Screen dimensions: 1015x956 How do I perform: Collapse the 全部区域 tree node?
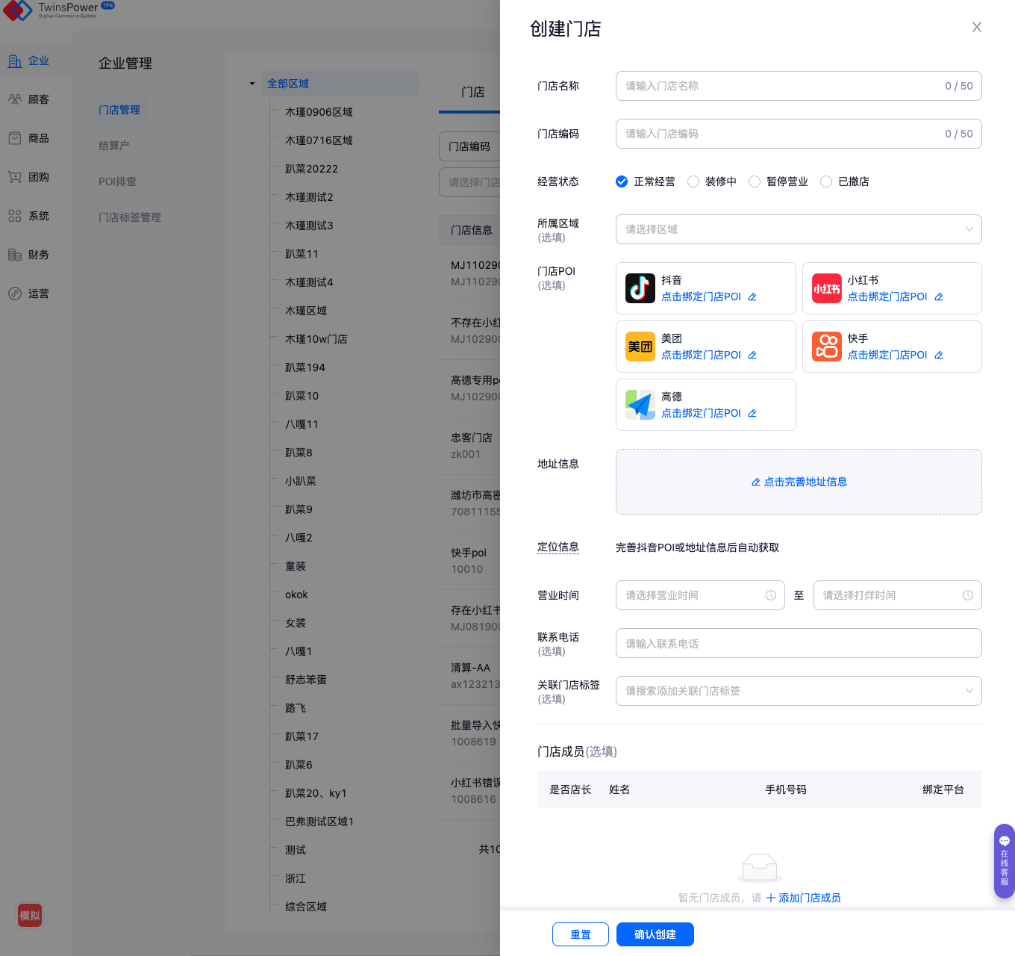pyautogui.click(x=252, y=84)
